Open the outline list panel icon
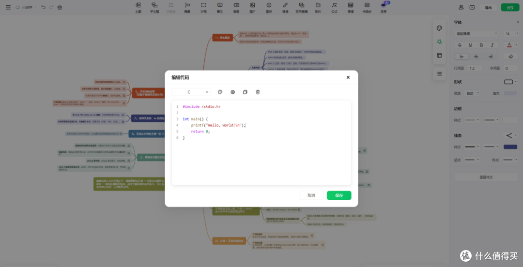Viewport: 523px width, 267px height. (439, 74)
